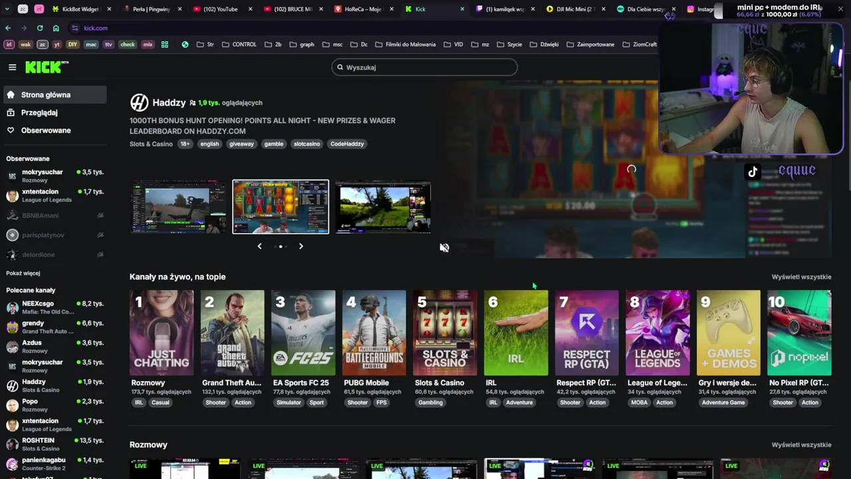Open the hamburger sidebar menu
The height and width of the screenshot is (479, 851).
[12, 67]
